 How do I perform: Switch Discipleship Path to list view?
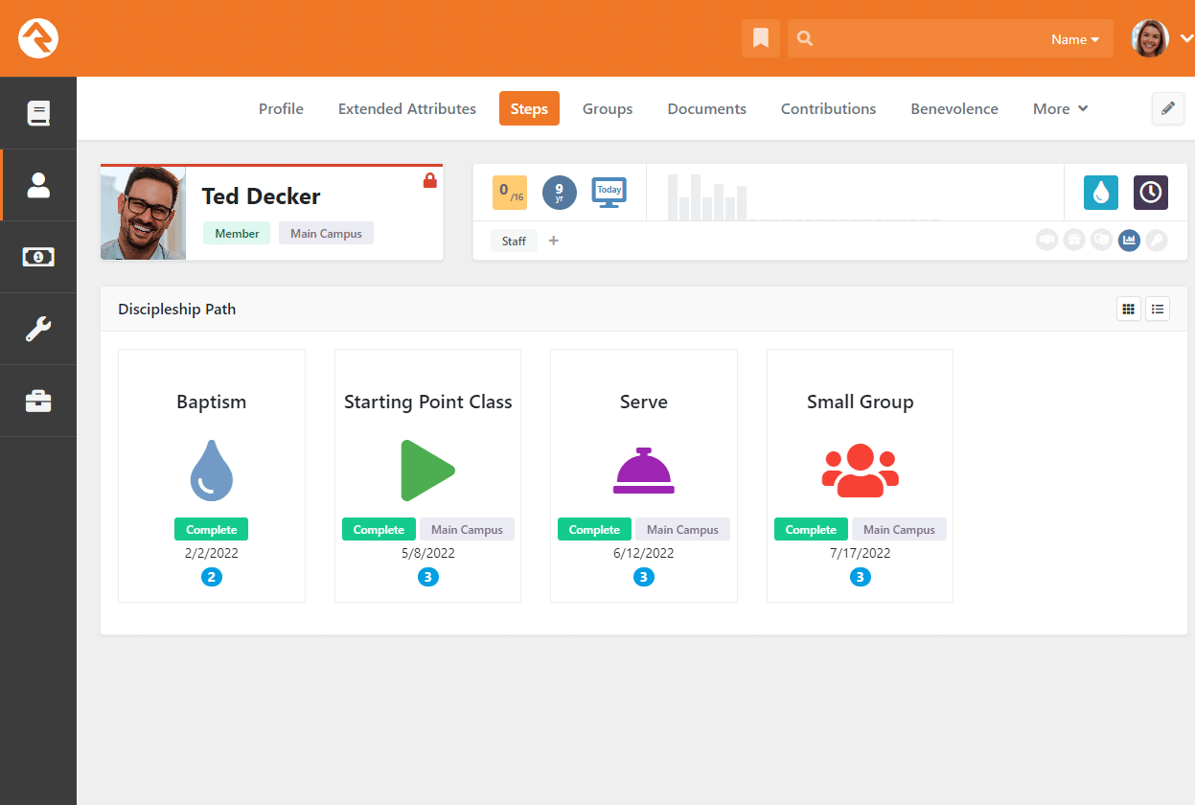click(1158, 309)
